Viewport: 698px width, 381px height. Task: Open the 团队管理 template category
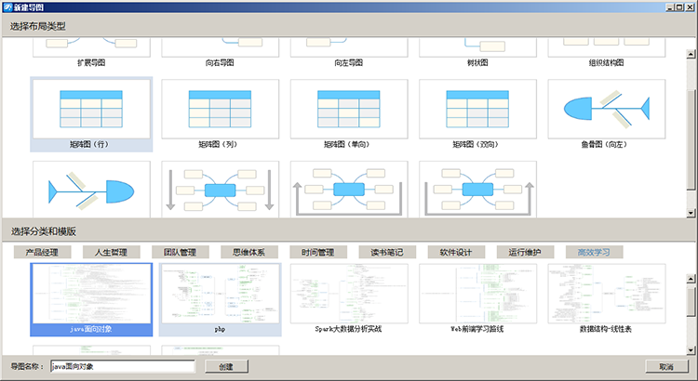coord(181,252)
